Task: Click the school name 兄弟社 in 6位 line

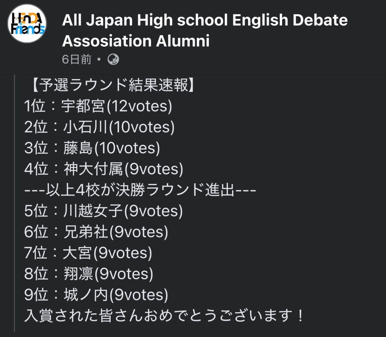Action: coord(86,232)
